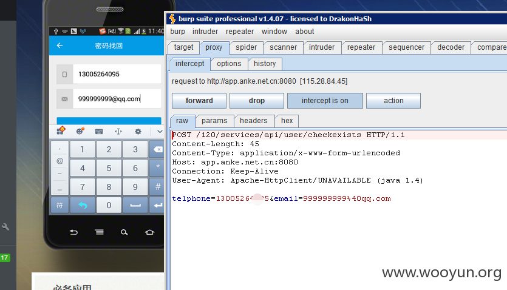Switch keyboard layout via keyboard icon
Viewport: 507px width, 290px height.
pos(99,132)
